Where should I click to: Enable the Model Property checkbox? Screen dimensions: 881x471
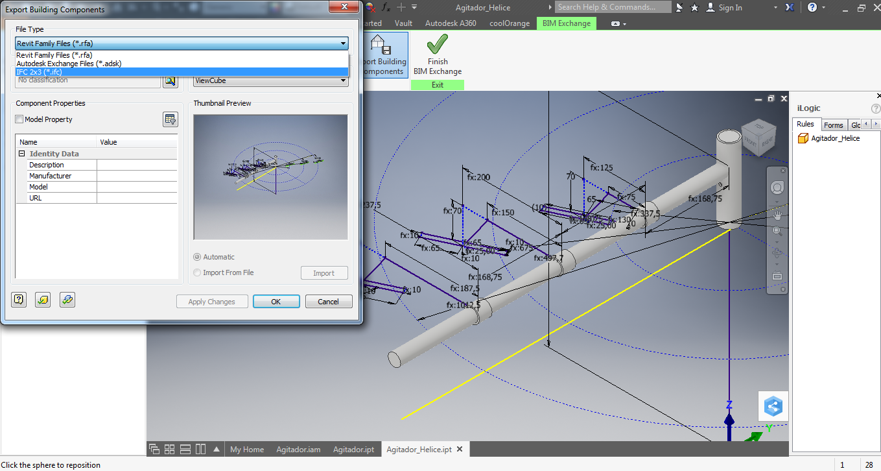click(19, 119)
